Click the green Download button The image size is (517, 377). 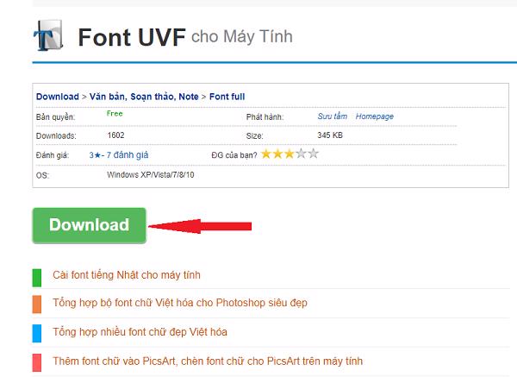click(89, 225)
